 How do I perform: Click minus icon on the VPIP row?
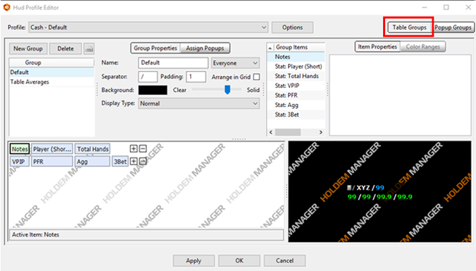[x=143, y=161]
